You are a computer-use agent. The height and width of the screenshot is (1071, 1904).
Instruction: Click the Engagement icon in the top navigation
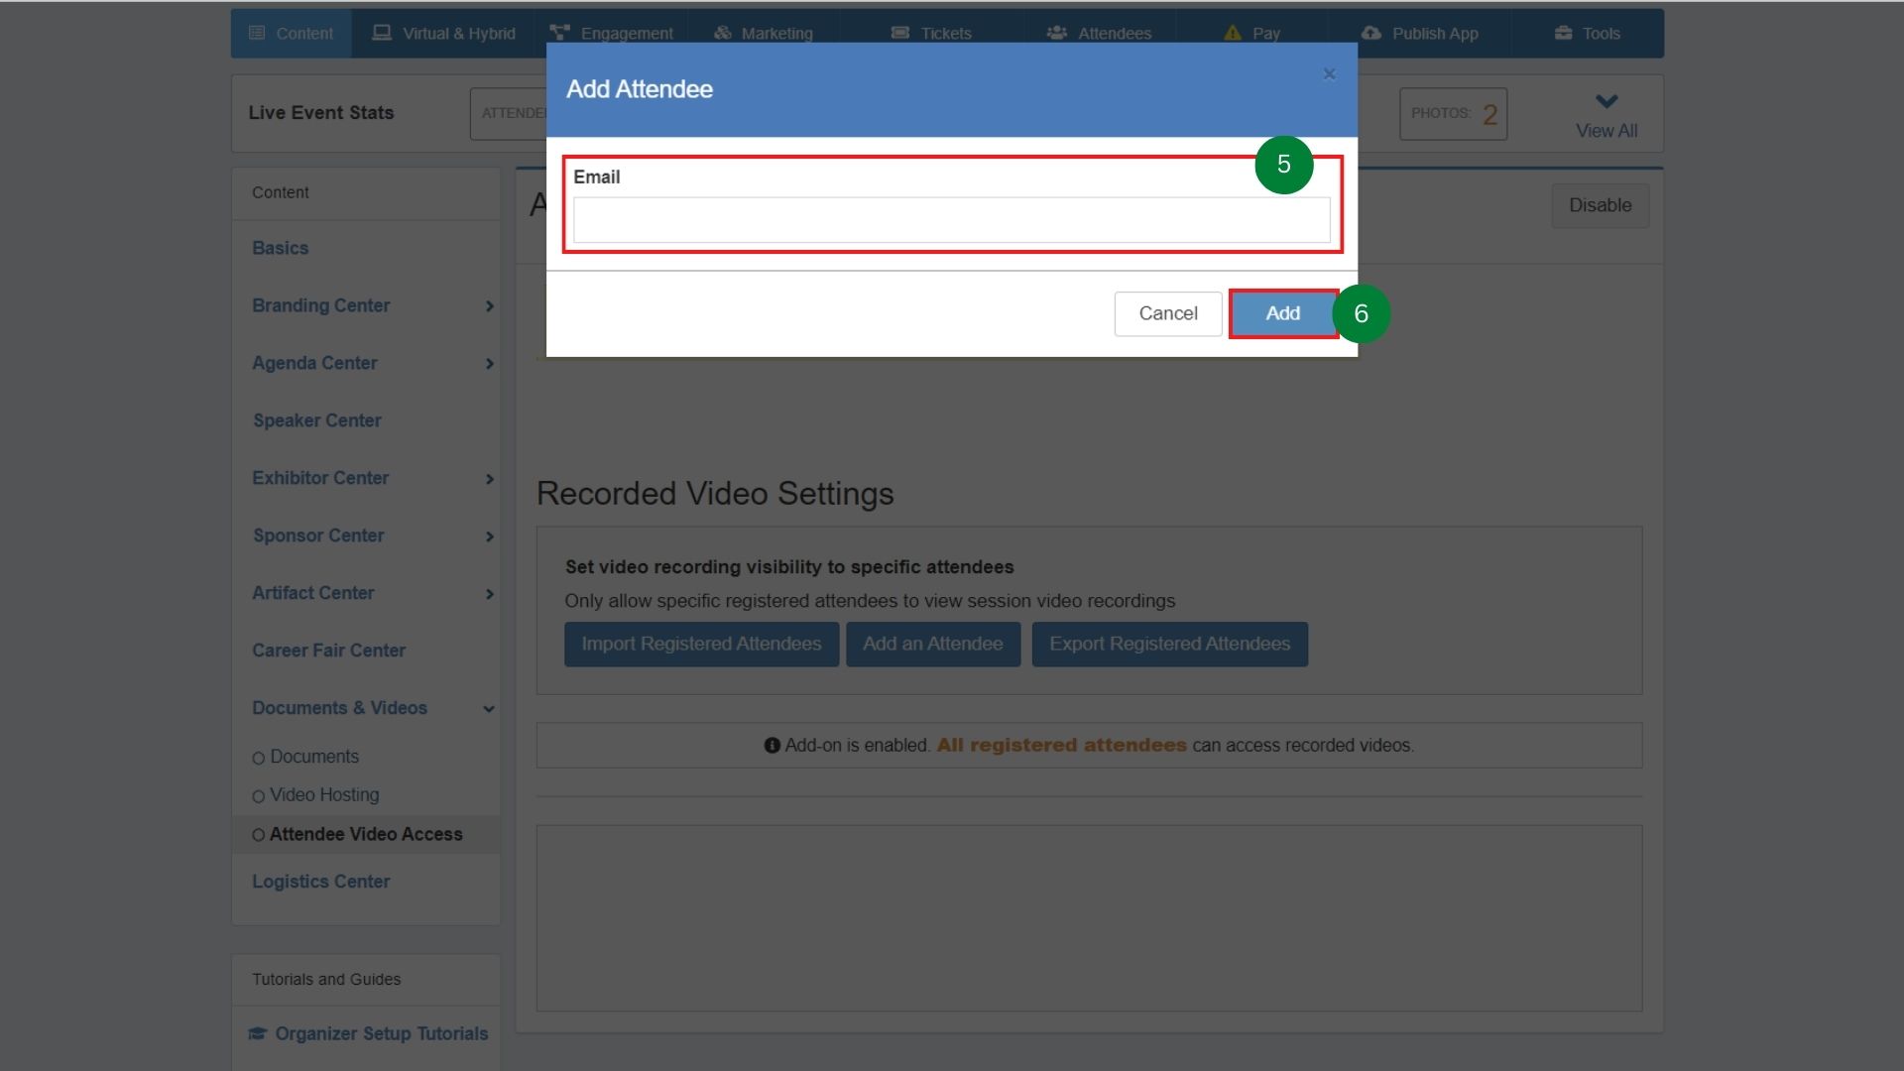point(559,32)
